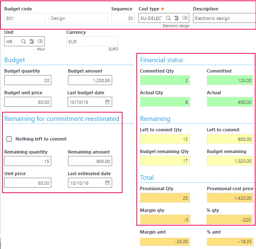
Task: Click the Remaining quantity field
Action: [28, 161]
